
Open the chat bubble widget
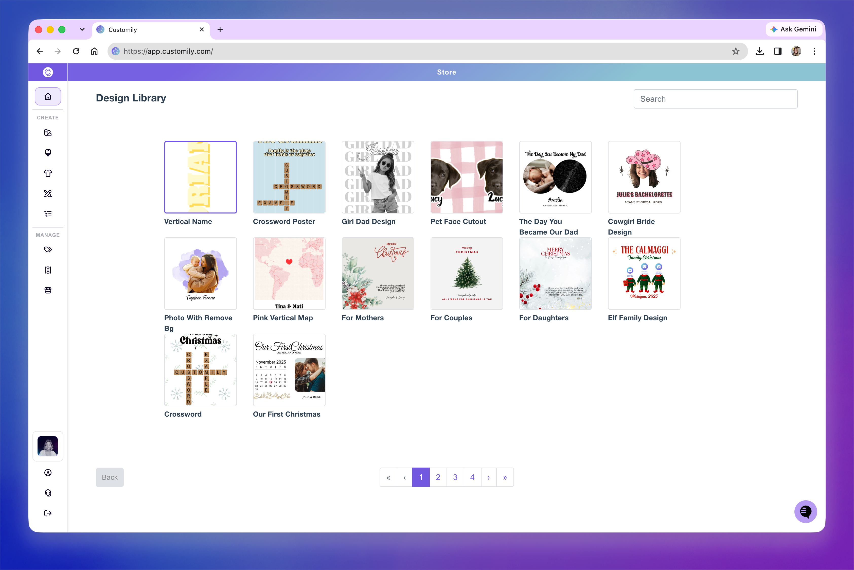(x=806, y=511)
